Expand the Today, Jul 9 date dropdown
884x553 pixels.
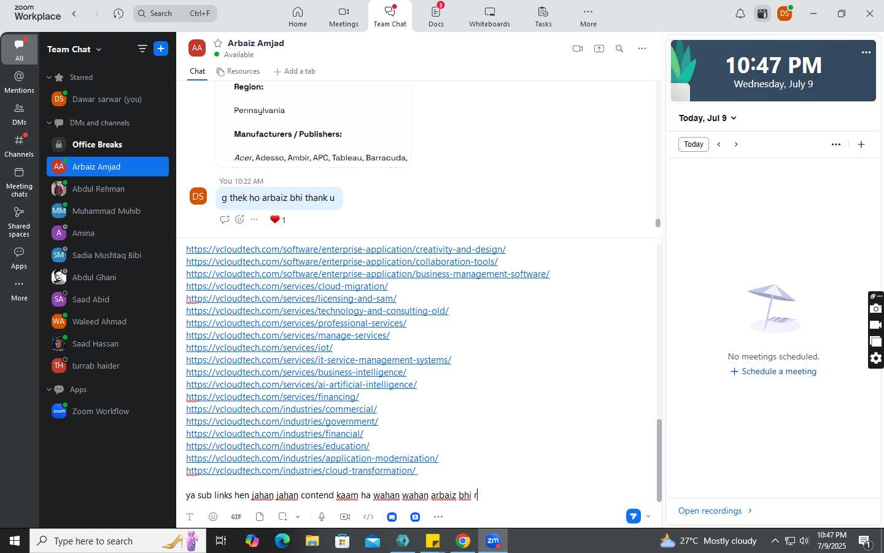click(x=708, y=118)
